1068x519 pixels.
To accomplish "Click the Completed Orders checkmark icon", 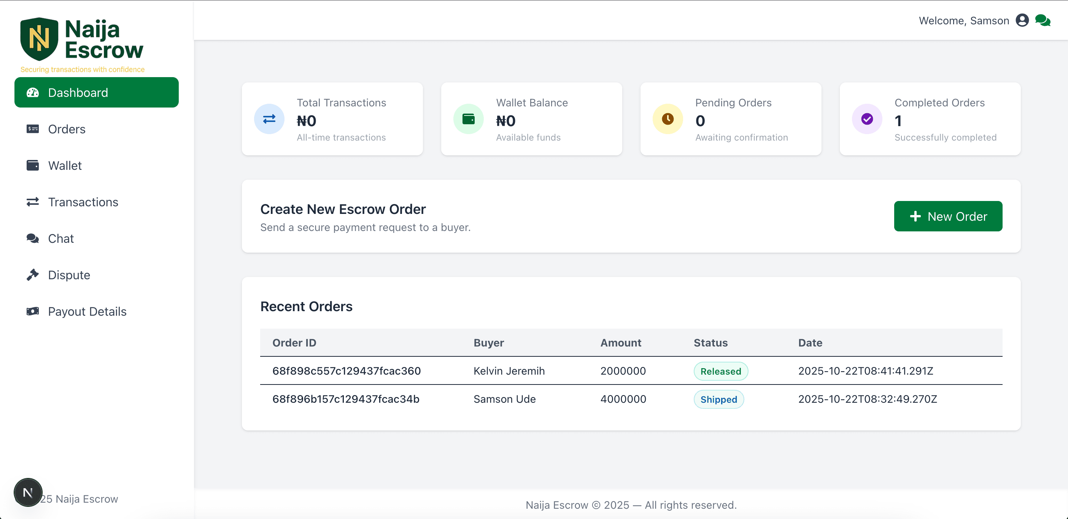I will (x=867, y=119).
